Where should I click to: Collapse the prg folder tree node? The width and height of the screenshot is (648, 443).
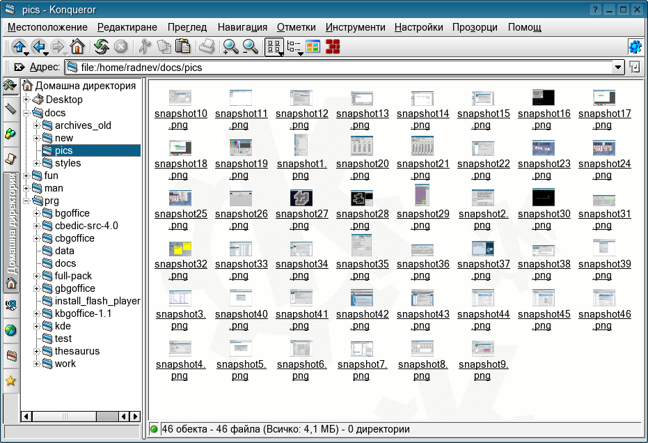point(26,201)
